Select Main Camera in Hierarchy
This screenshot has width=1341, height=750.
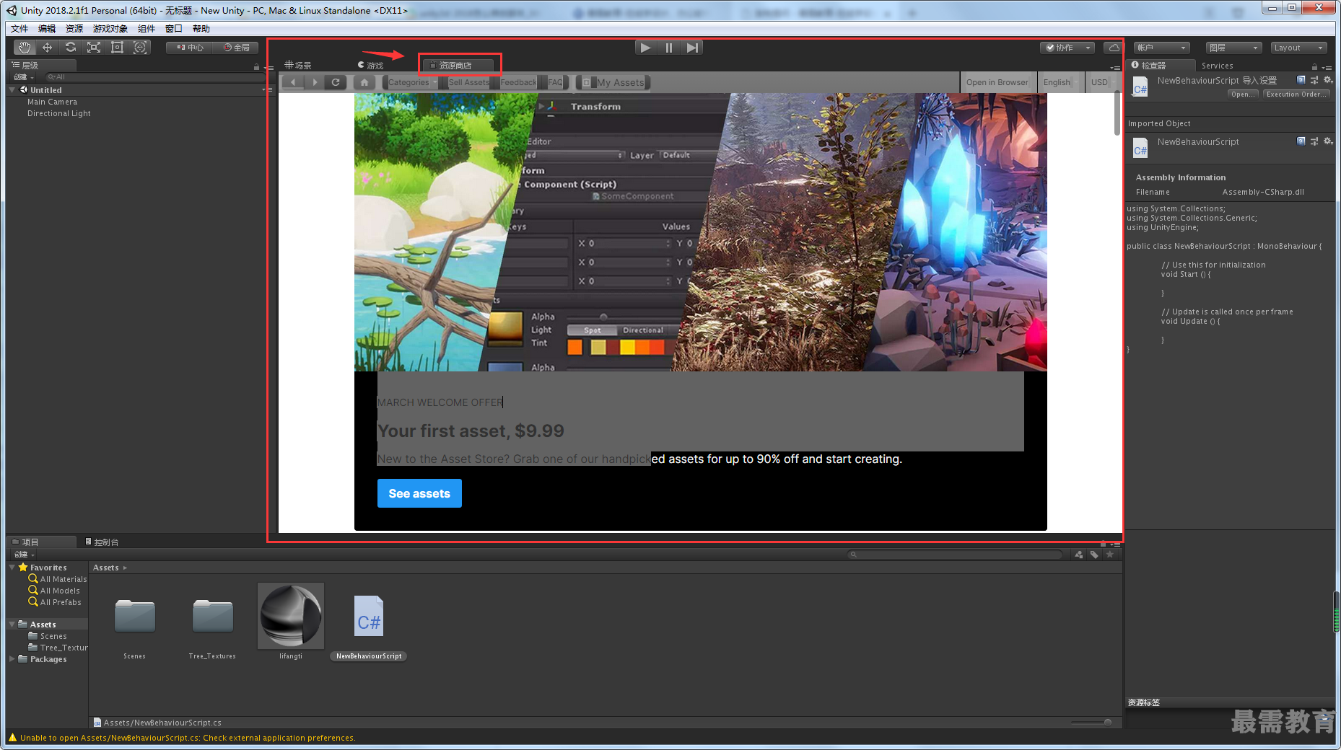pyautogui.click(x=52, y=102)
